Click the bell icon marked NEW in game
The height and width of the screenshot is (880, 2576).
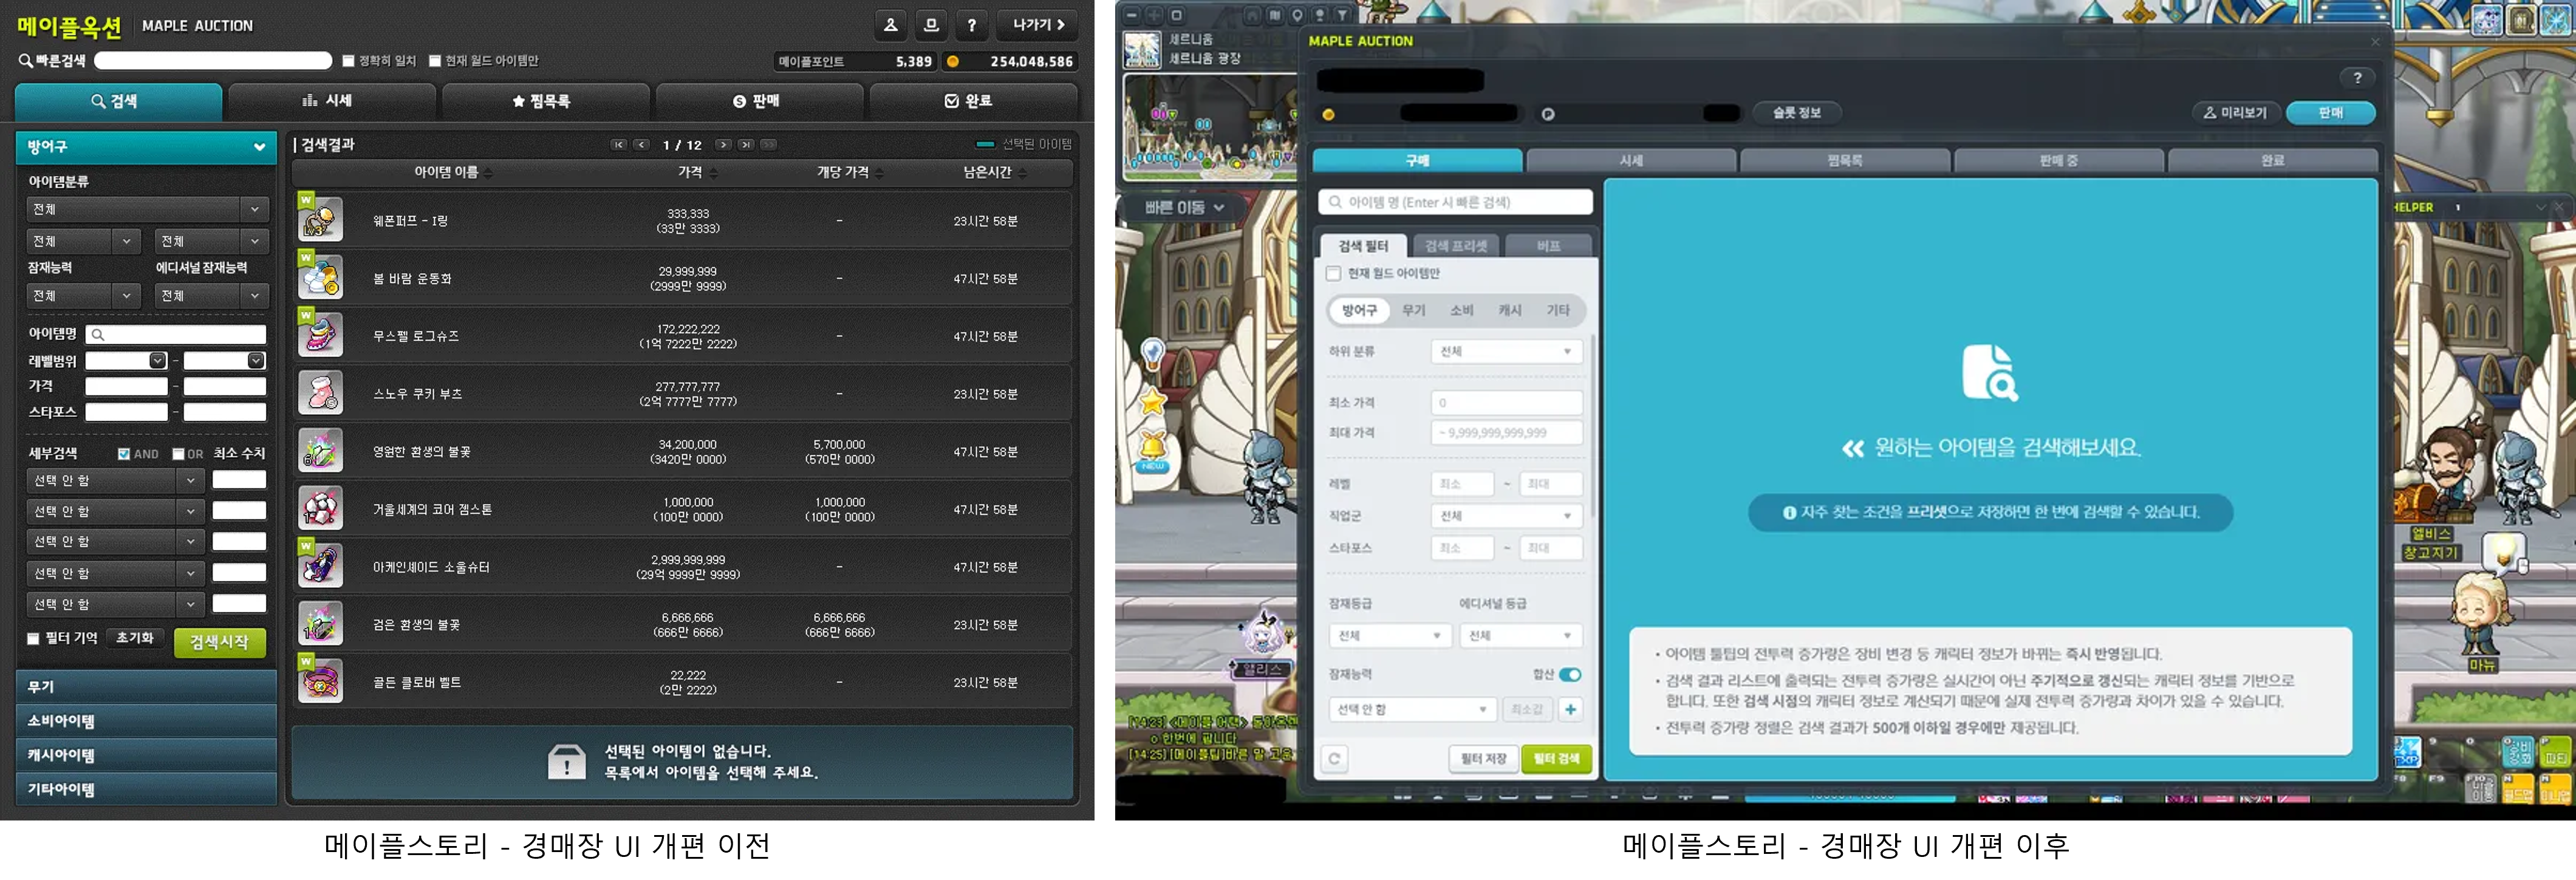coord(1153,450)
